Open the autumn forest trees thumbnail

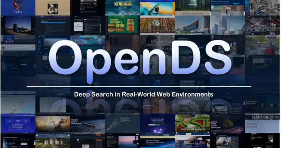pos(157,25)
